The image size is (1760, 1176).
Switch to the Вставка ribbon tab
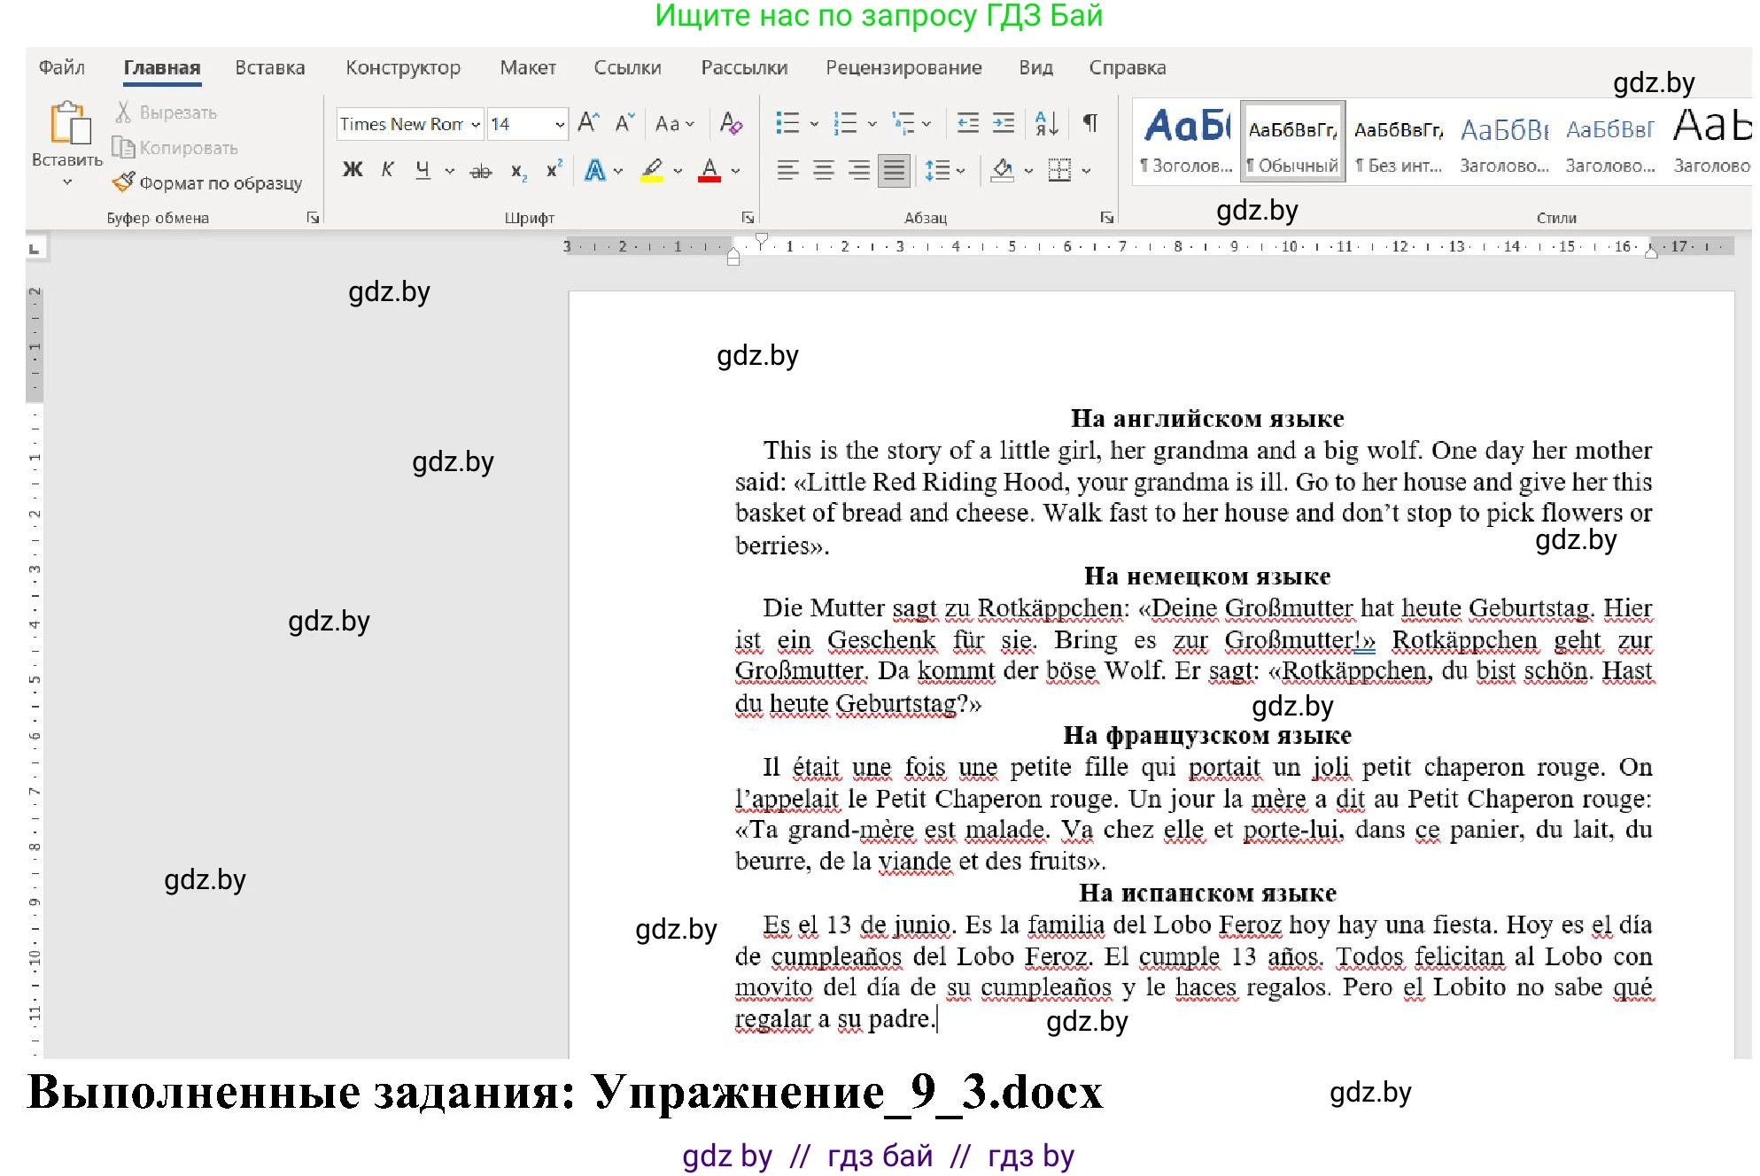pos(269,67)
